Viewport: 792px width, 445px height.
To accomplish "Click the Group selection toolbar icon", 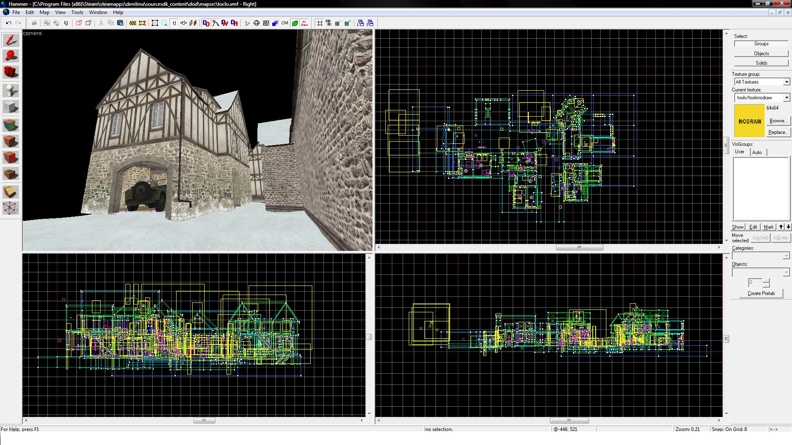I will pos(47,23).
